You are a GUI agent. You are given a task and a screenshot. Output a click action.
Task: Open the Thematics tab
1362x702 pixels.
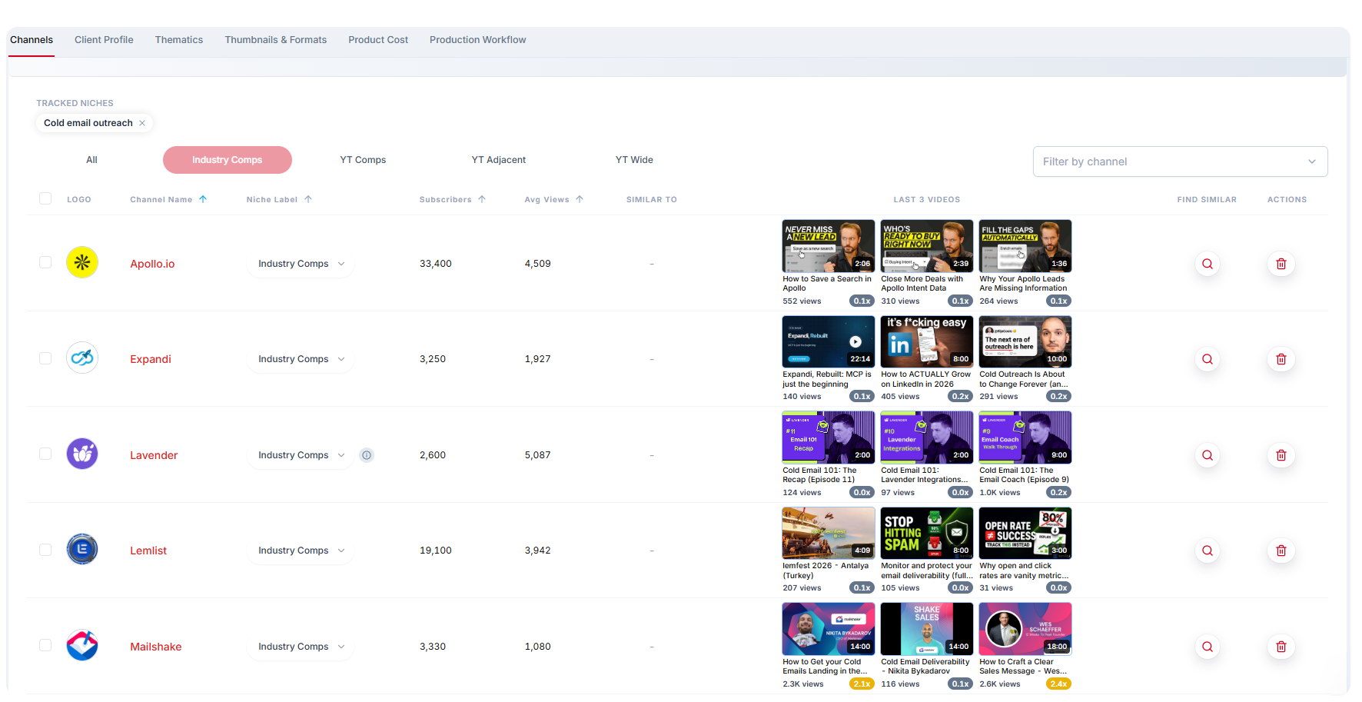[x=179, y=40]
